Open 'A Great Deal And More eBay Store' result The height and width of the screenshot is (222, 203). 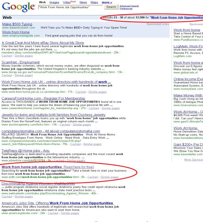click(x=43, y=43)
